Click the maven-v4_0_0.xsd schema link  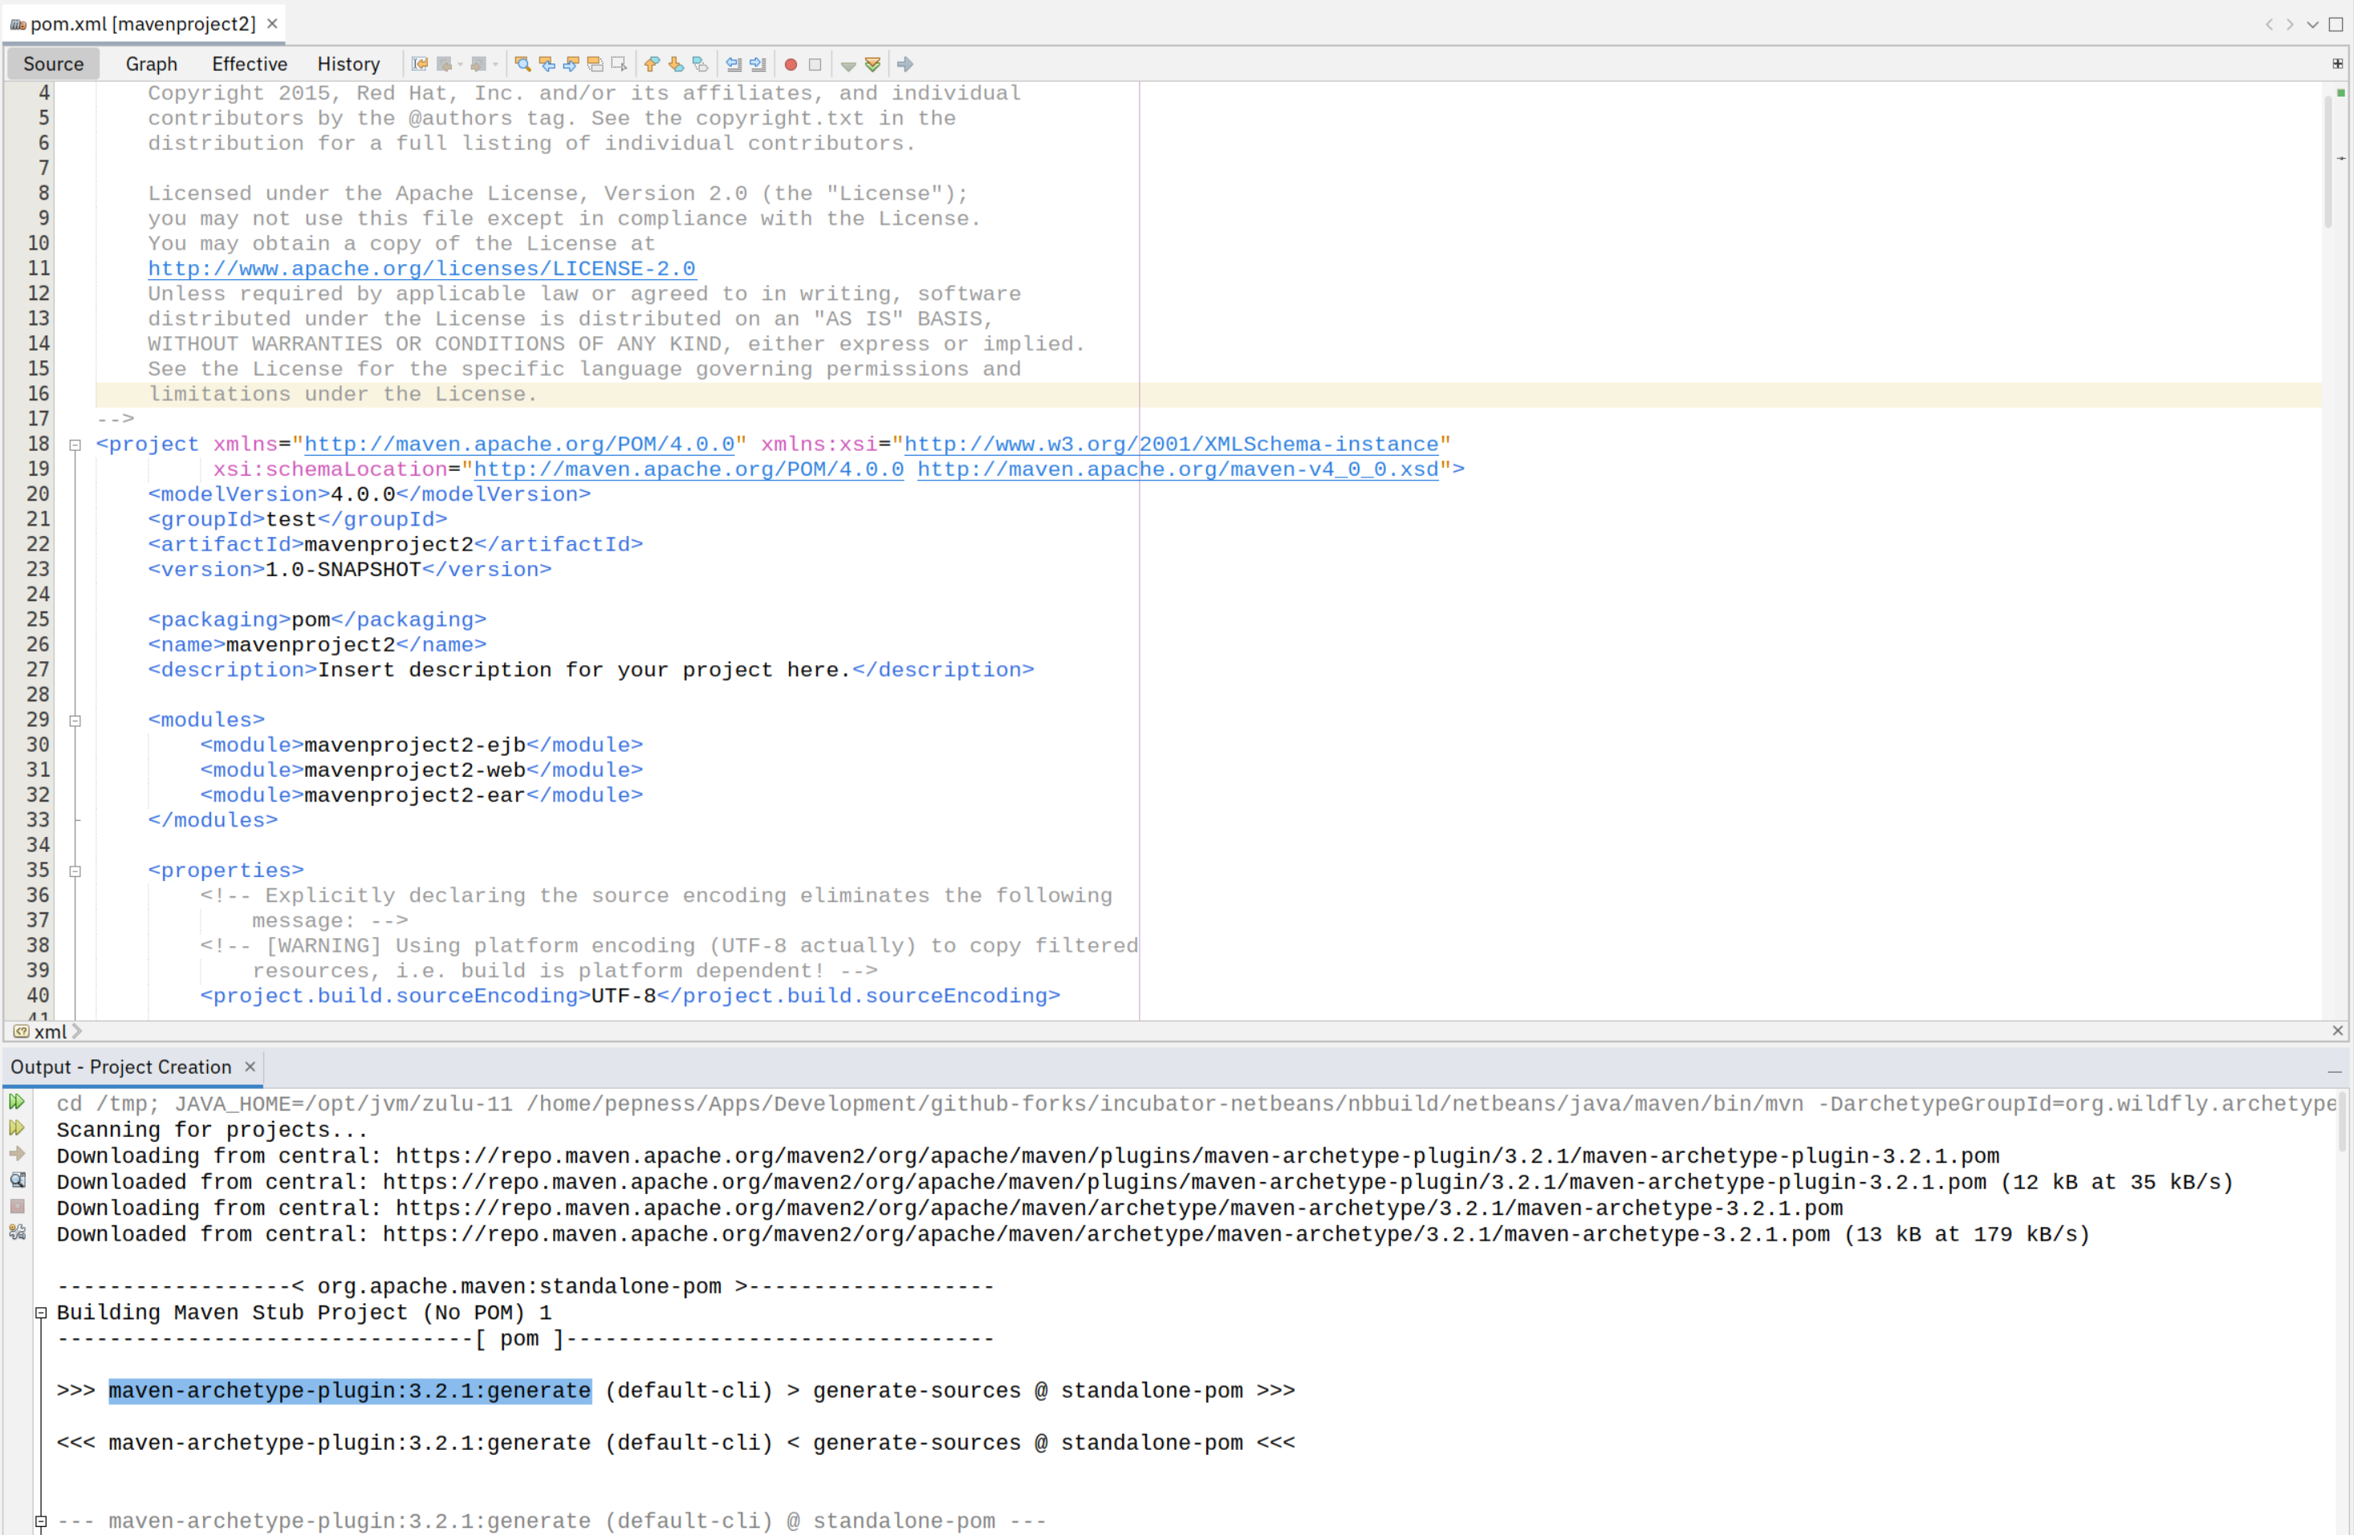pos(1177,469)
